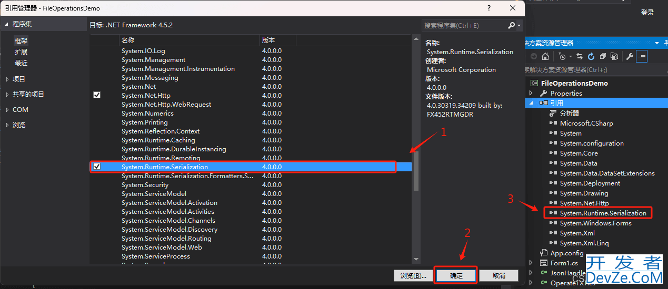Click the references icon beside 引用 node

544,103
